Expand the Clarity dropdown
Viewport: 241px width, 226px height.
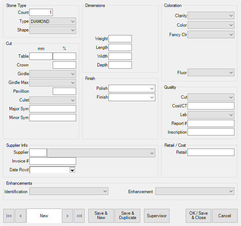point(230,16)
